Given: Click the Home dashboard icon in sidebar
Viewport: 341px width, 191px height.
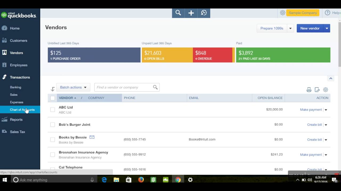Looking at the screenshot, I should pyautogui.click(x=4, y=28).
